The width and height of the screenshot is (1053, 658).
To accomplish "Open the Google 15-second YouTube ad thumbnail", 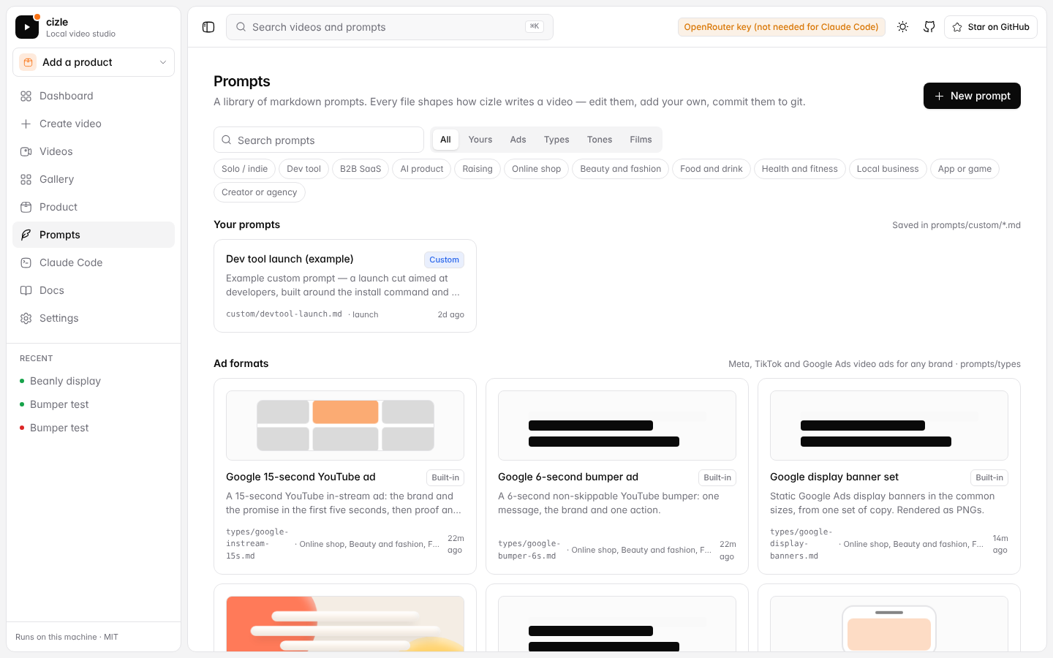I will (345, 426).
